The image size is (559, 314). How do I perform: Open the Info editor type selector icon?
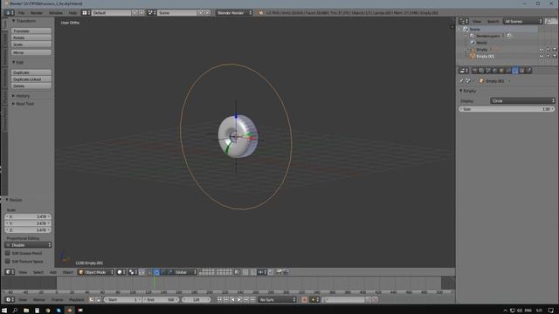click(10, 13)
